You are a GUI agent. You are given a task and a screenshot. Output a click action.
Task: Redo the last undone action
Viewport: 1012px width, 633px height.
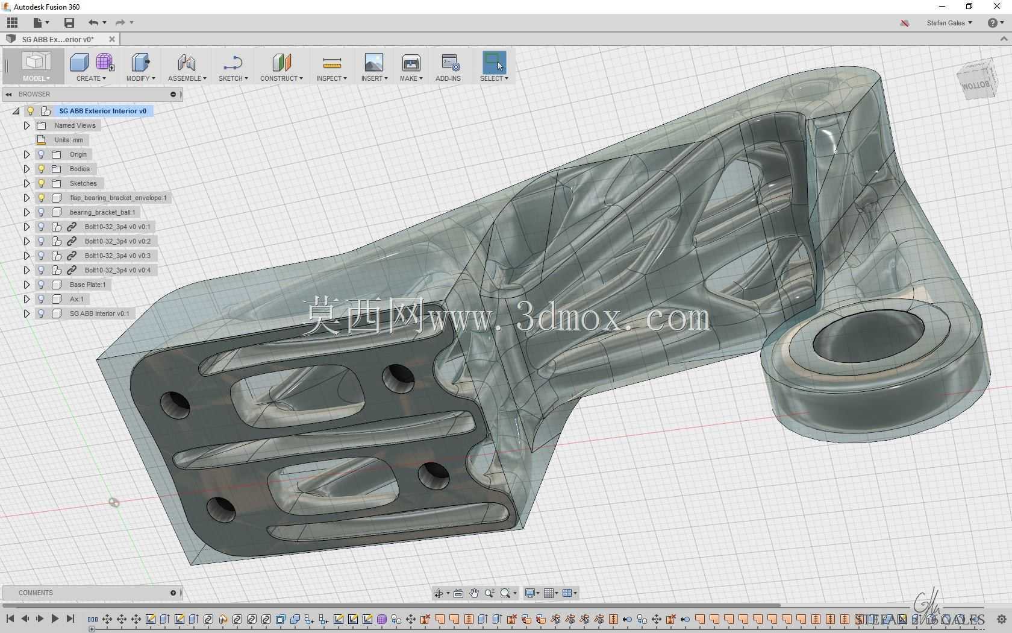coord(120,23)
